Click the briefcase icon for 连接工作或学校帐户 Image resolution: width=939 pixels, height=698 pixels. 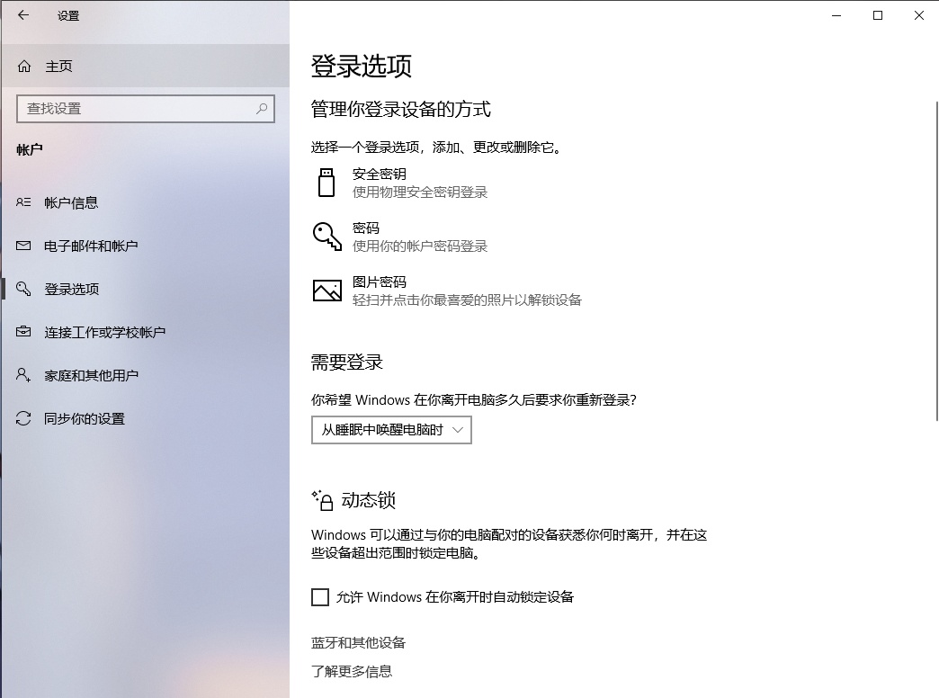23,331
